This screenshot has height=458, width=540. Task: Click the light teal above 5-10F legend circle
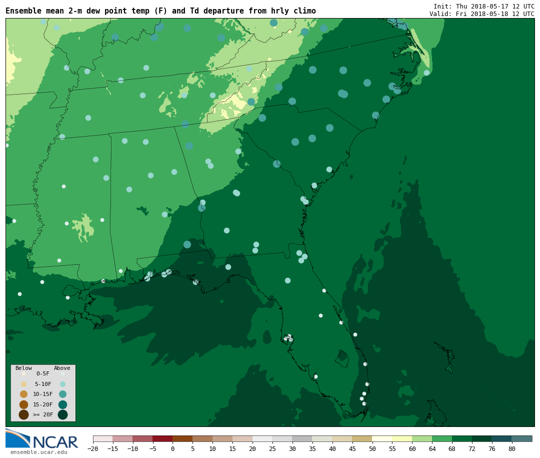62,384
